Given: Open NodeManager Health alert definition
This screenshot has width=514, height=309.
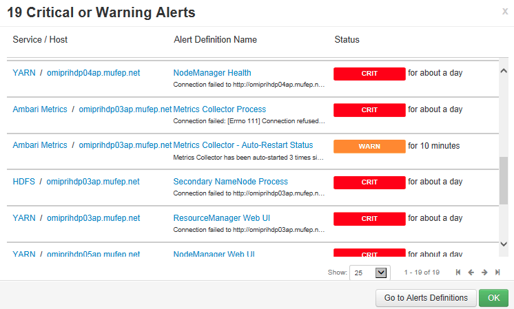Looking at the screenshot, I should click(x=212, y=73).
